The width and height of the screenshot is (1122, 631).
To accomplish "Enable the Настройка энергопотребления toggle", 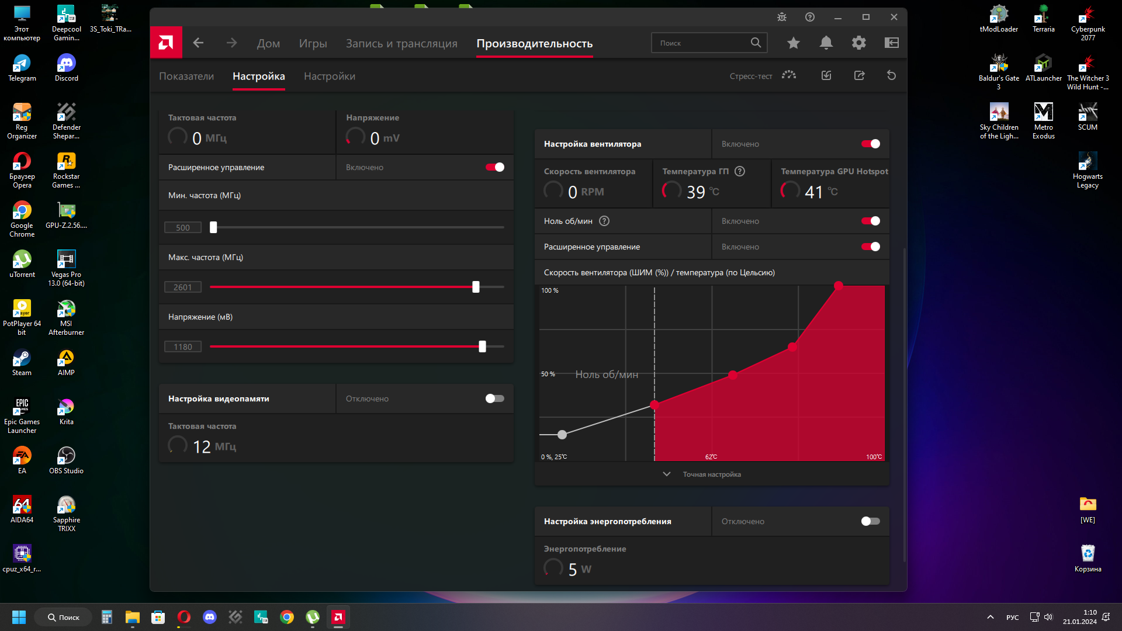I will click(870, 521).
